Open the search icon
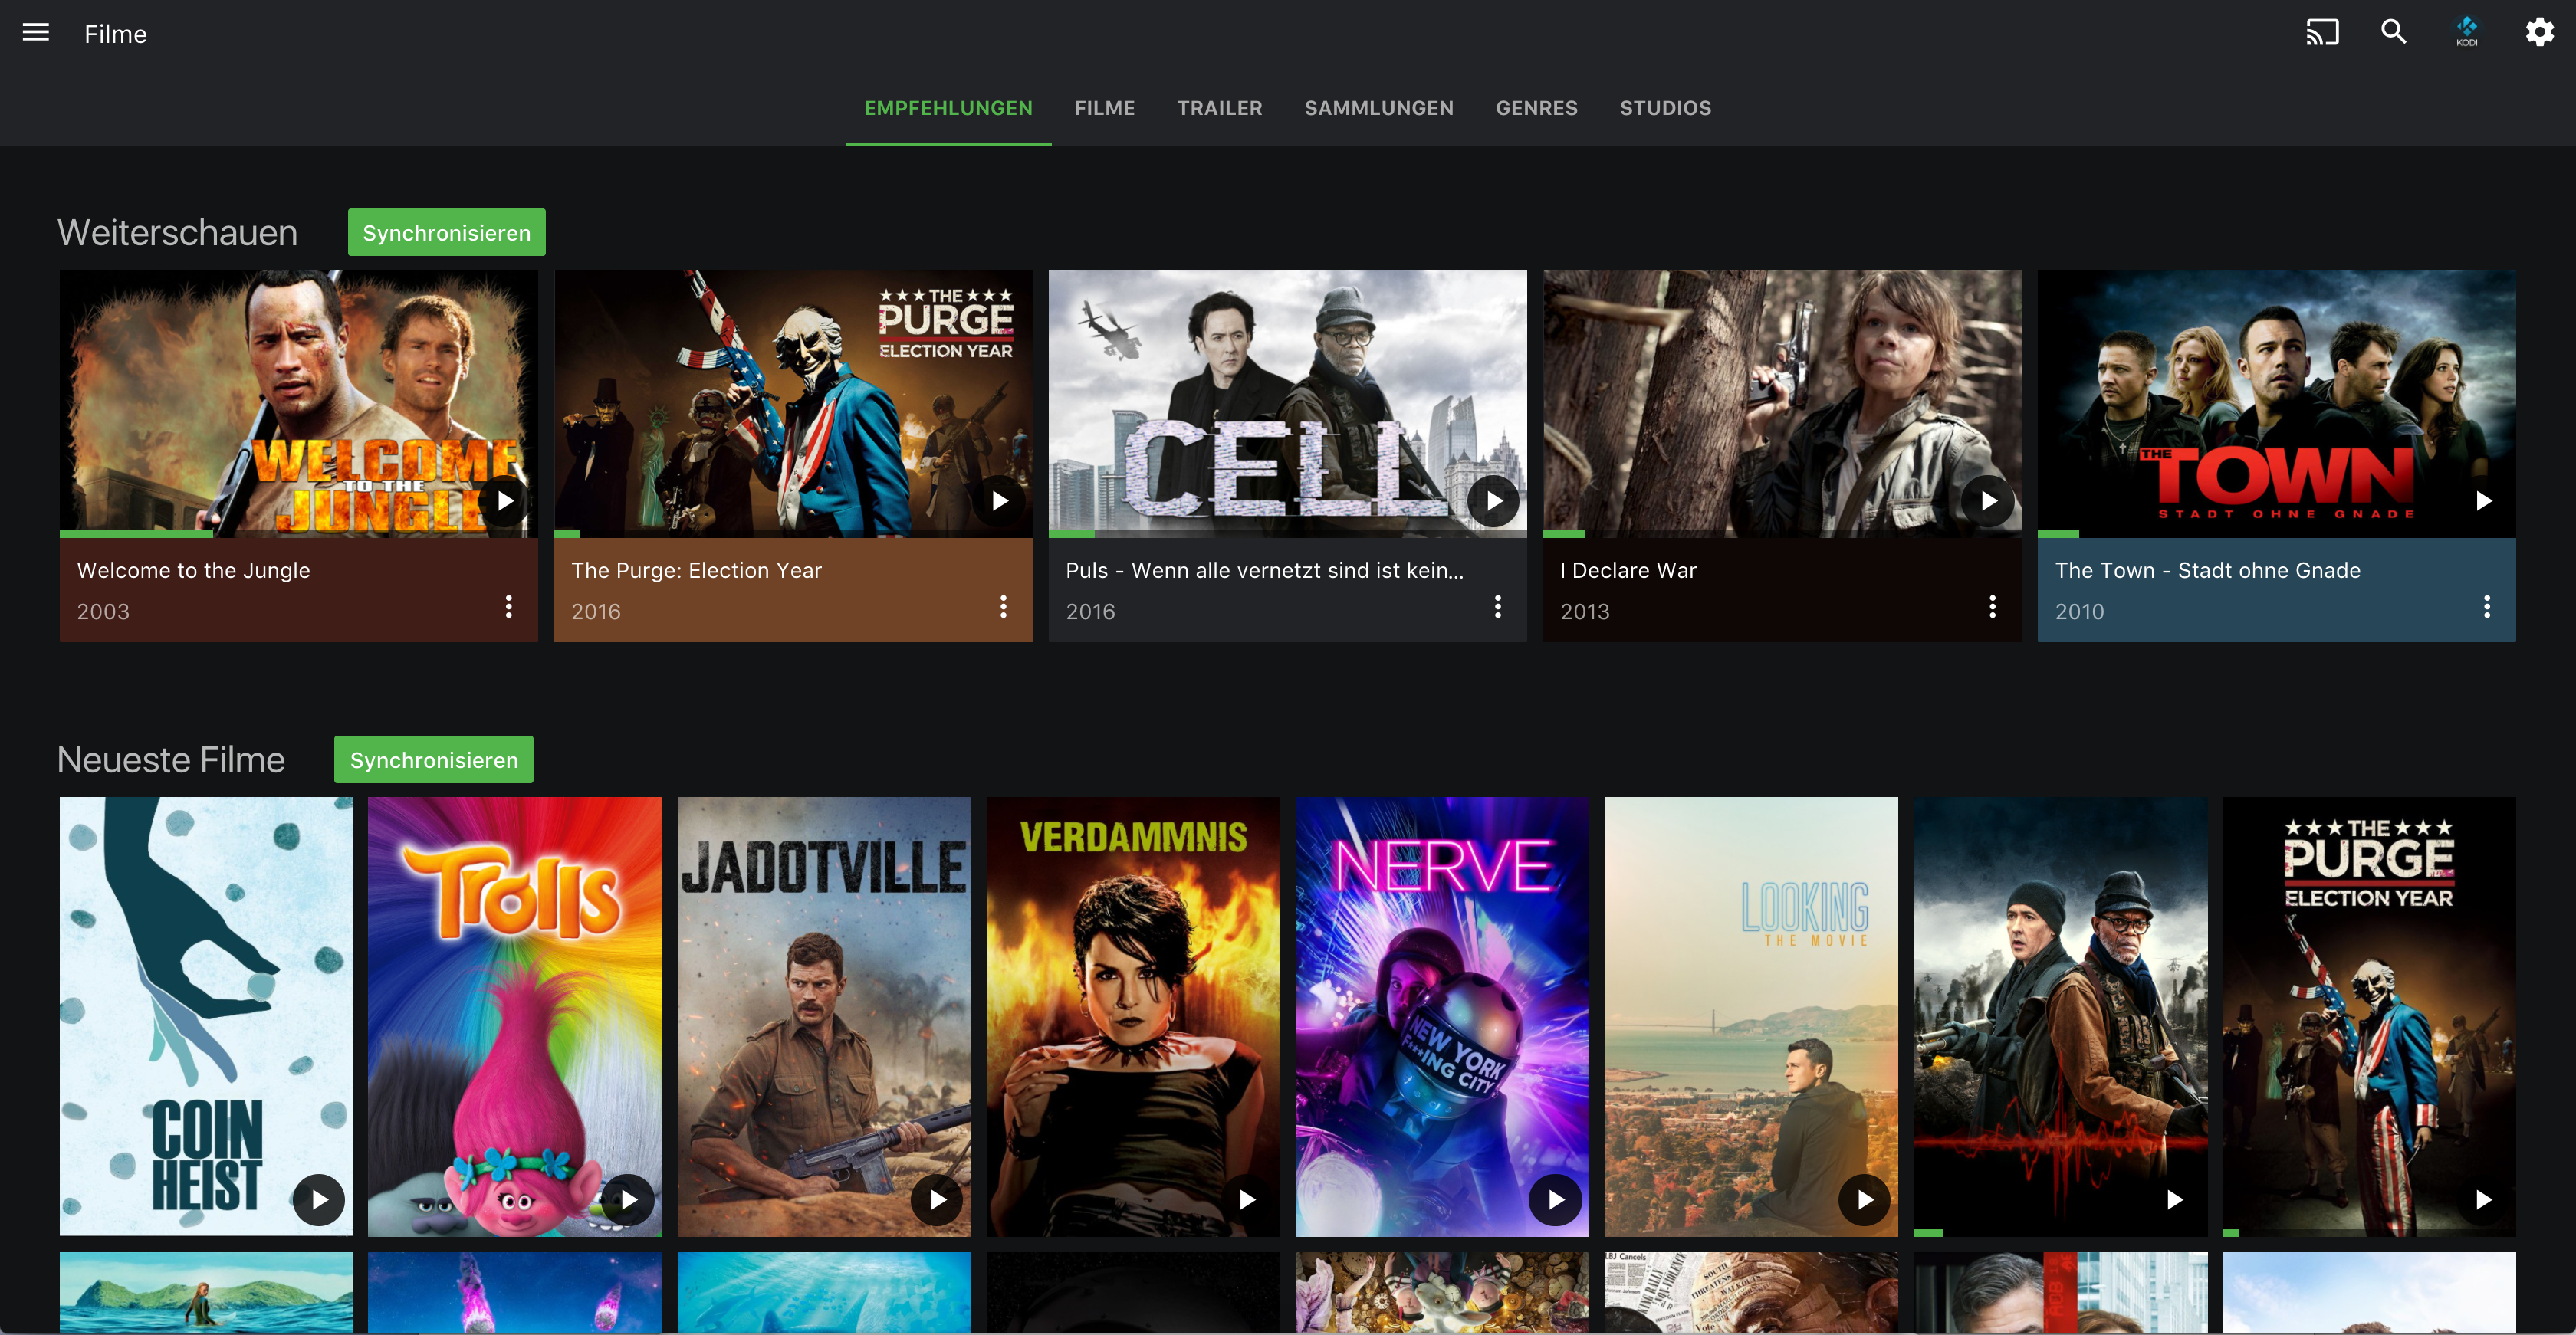This screenshot has height=1335, width=2576. tap(2394, 33)
